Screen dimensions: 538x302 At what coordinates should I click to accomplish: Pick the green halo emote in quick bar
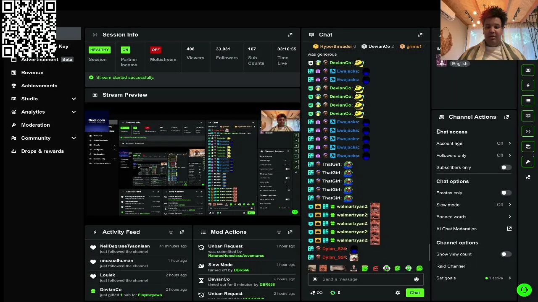coord(365,268)
